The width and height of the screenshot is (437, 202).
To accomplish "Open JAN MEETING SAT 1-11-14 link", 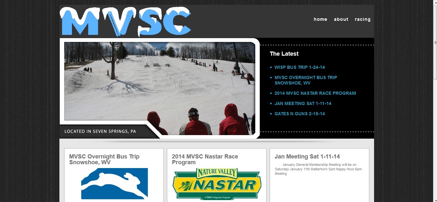I will point(303,103).
